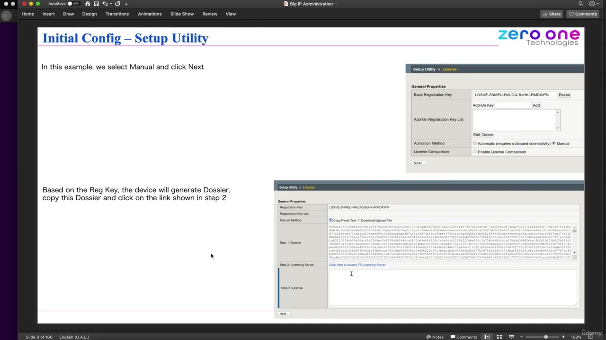Click the Redo/Repeat icon

tap(117, 4)
